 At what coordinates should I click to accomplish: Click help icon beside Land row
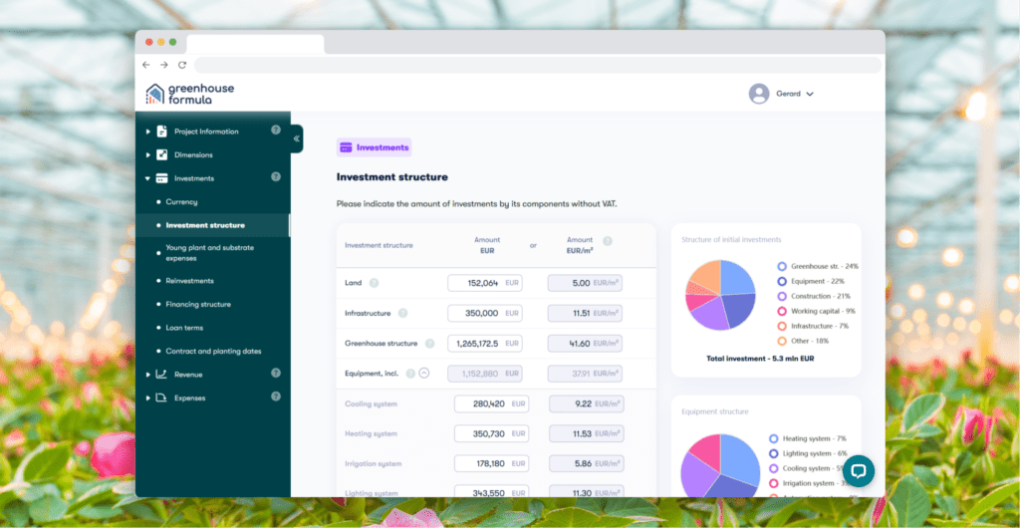pos(375,283)
